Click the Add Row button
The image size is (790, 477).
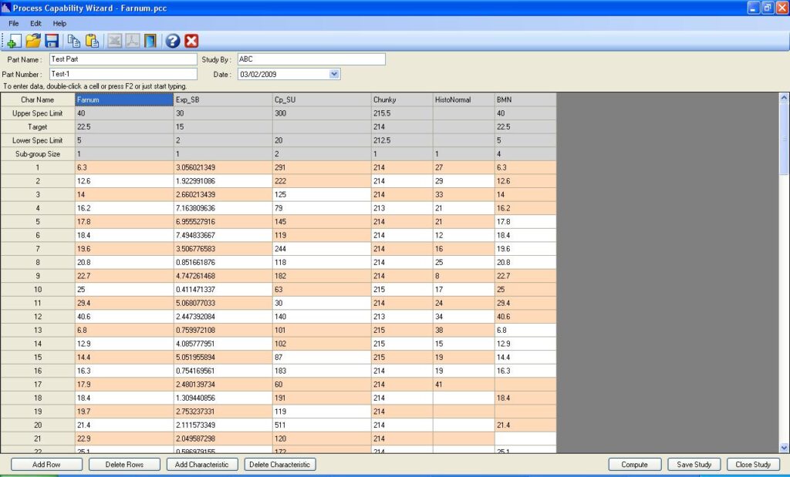coord(46,465)
